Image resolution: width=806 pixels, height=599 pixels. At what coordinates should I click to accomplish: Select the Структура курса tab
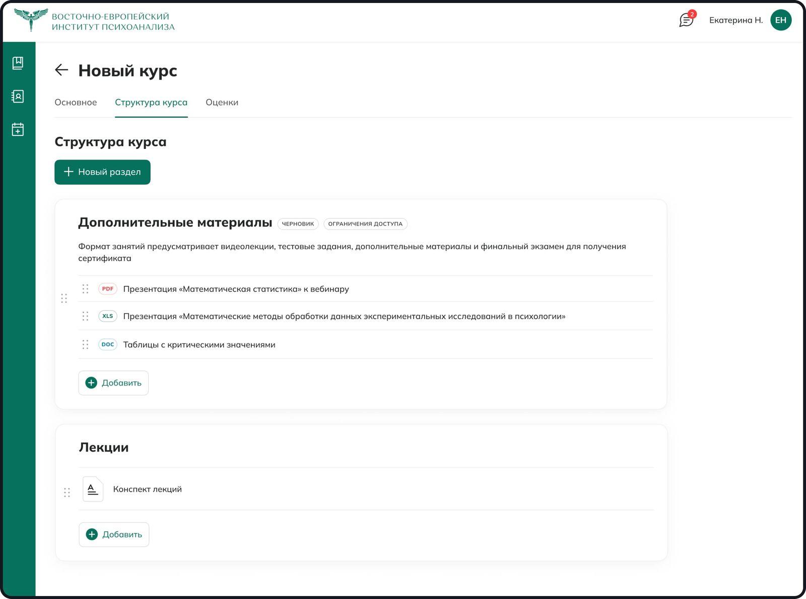tap(152, 102)
